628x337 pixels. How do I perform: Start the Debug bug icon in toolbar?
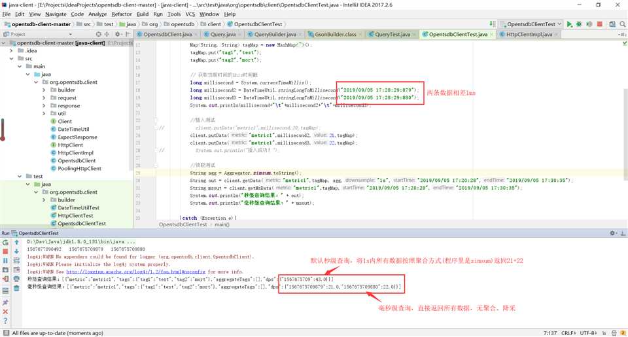pyautogui.click(x=579, y=24)
